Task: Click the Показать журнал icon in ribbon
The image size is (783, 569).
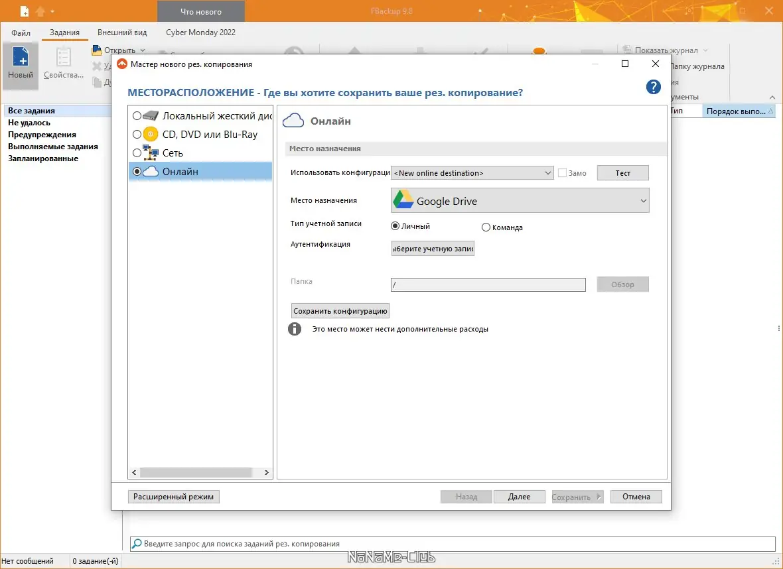Action: click(627, 50)
